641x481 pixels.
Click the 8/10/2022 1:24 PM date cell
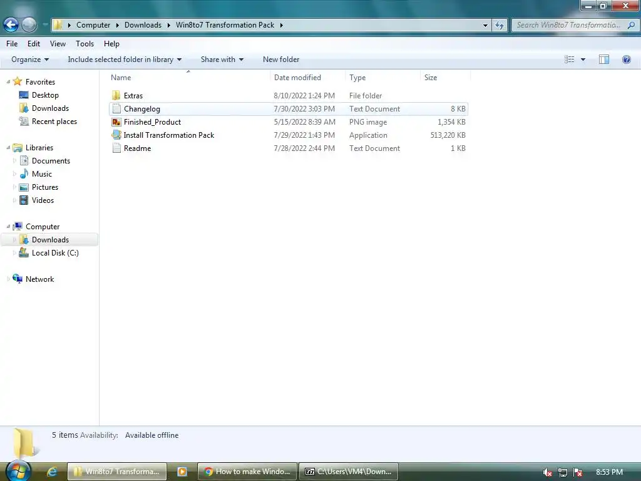[304, 96]
